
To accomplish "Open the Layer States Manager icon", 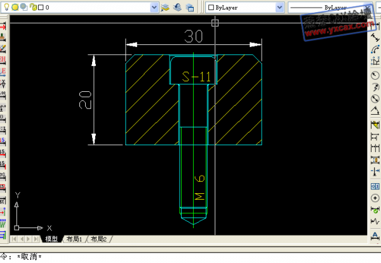I will tap(190, 8).
